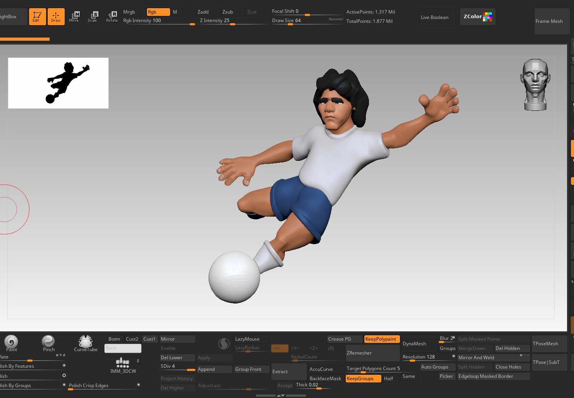The image size is (574, 398).
Task: Open the ZColor palette
Action: (477, 17)
